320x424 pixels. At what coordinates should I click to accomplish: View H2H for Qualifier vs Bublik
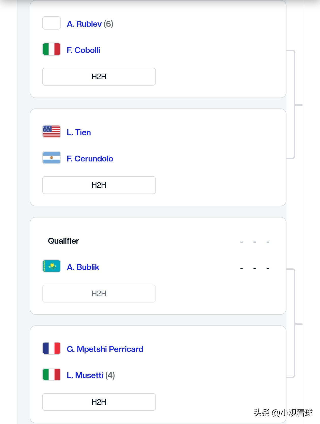[x=99, y=294]
